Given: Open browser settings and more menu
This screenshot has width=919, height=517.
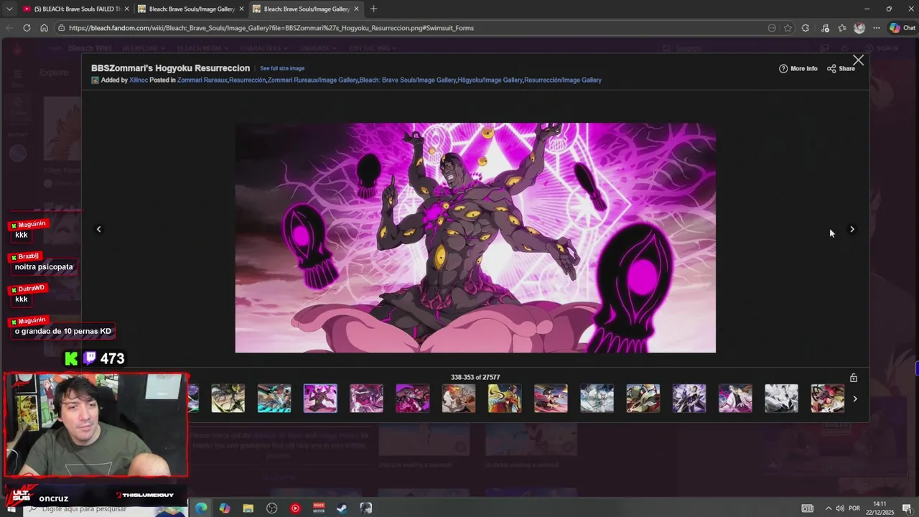Looking at the screenshot, I should tap(877, 28).
